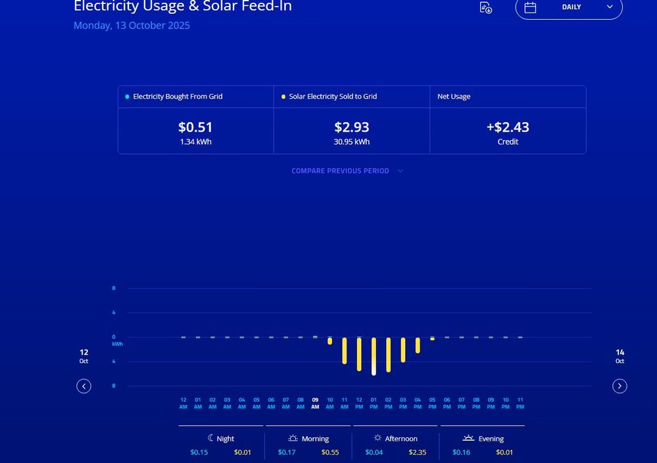Click Compare Previous Period link

pos(340,171)
